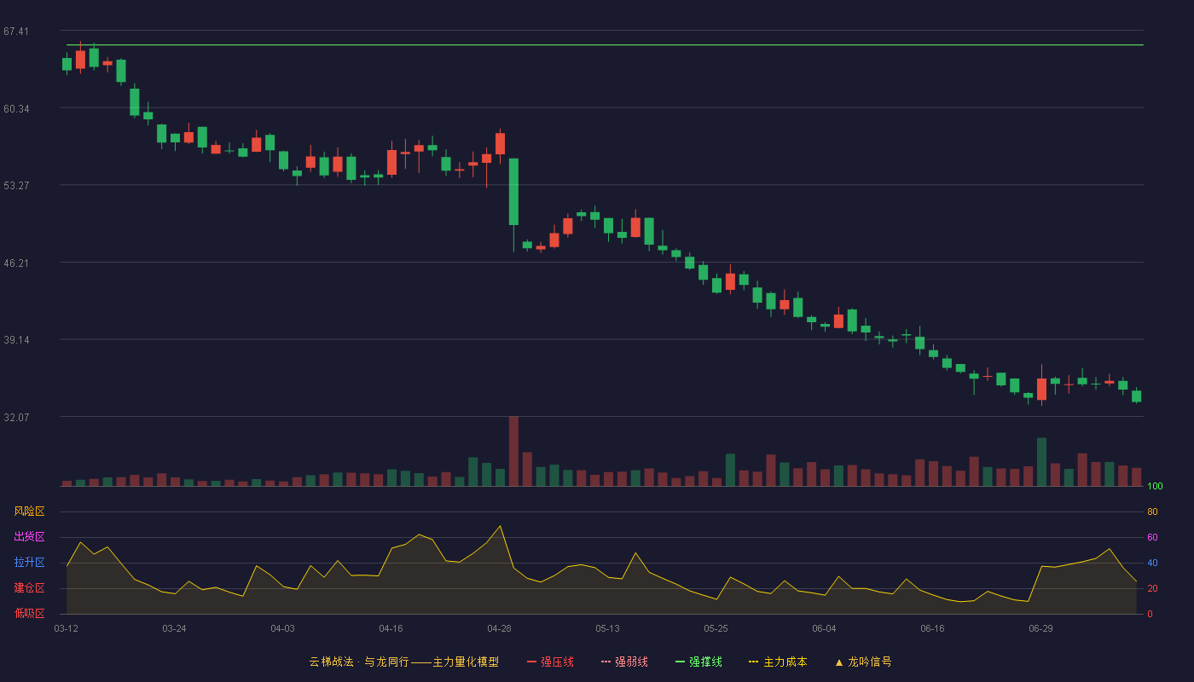Toggle the 龙吟信号 triangle legend entry
This screenshot has width=1194, height=682.
[x=863, y=662]
